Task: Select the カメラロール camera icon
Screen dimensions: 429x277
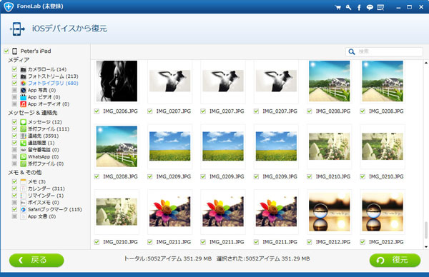Action: pos(24,69)
